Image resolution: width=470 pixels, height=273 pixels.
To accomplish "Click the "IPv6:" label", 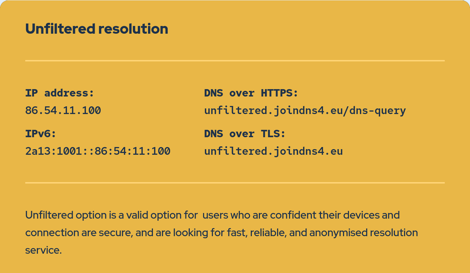I will coord(41,134).
